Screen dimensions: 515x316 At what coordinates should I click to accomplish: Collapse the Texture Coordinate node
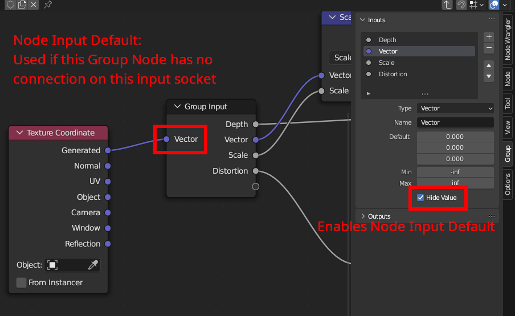(19, 133)
